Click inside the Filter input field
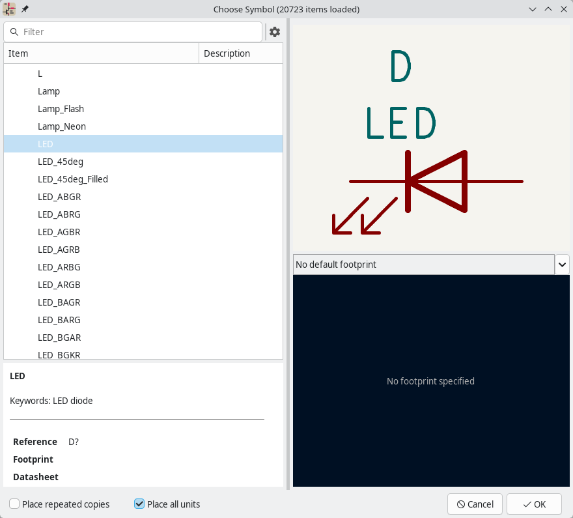 click(x=130, y=31)
